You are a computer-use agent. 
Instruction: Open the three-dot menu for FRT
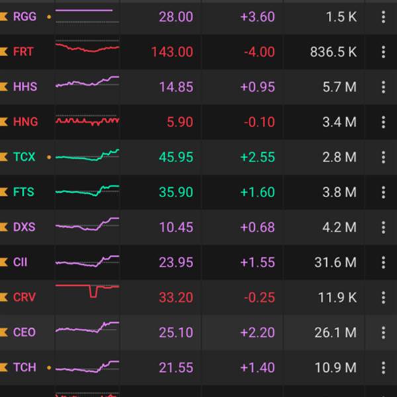coord(383,52)
